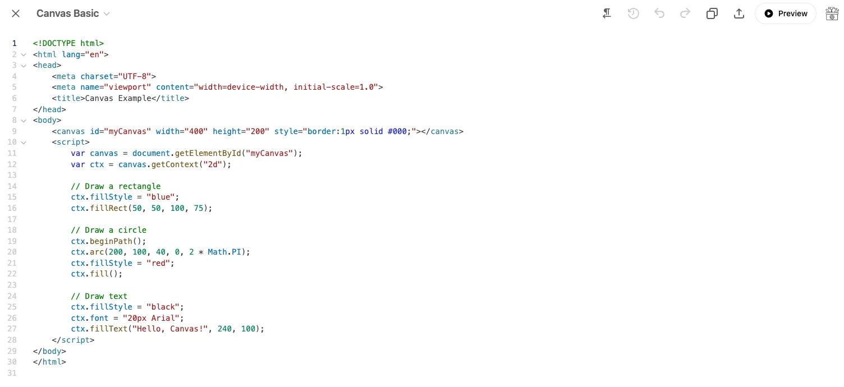The height and width of the screenshot is (387, 844).
Task: Click the lang="en" attribute value
Action: click(94, 54)
